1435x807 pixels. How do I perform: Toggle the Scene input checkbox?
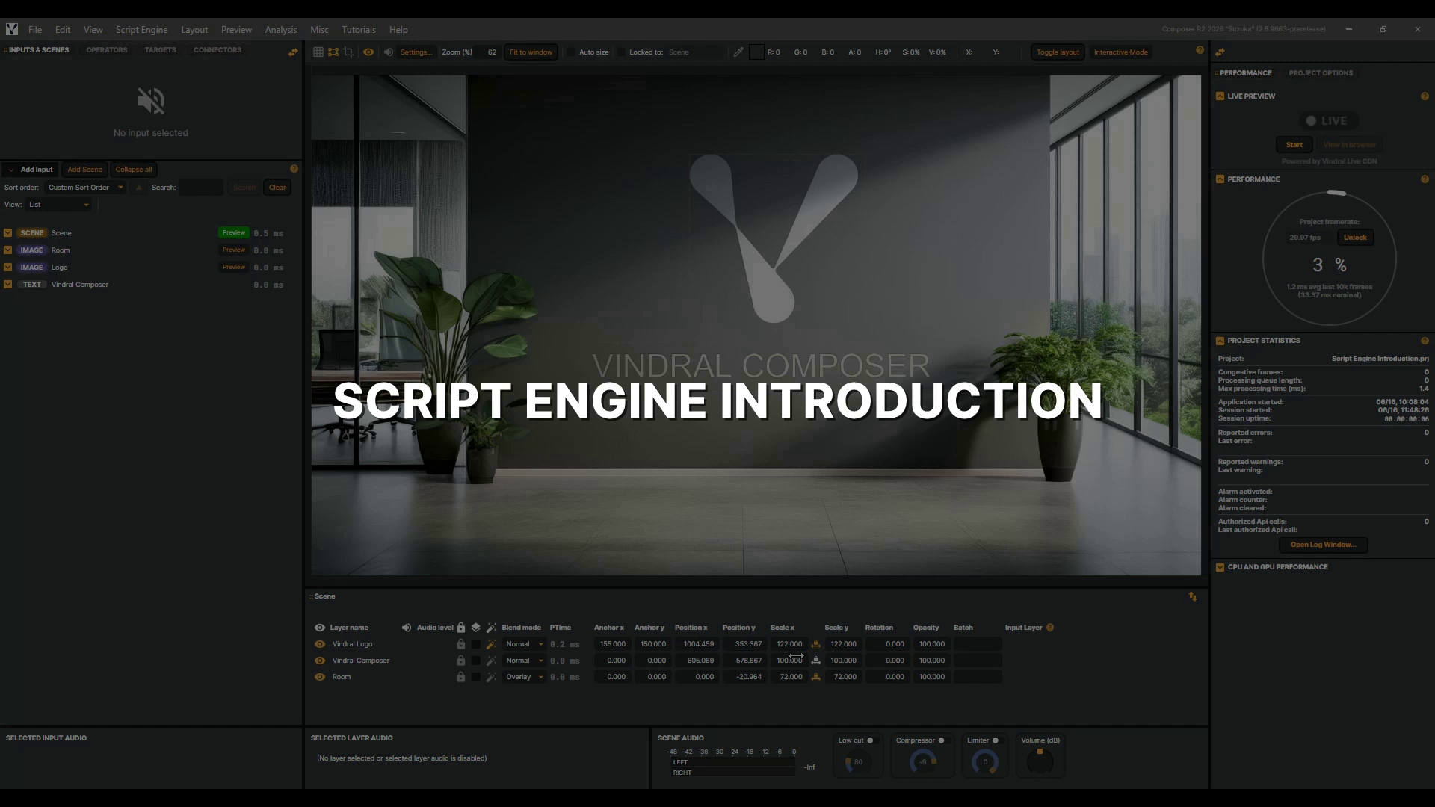(8, 233)
